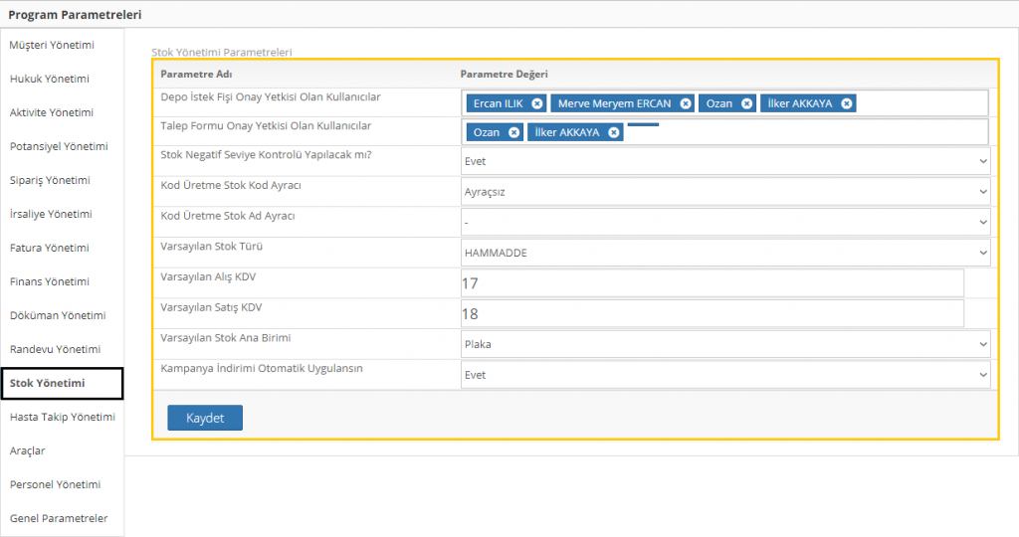Remove İlker AKKAYA from Depo İstek Fişi approvers
The height and width of the screenshot is (537, 1019).
[846, 103]
